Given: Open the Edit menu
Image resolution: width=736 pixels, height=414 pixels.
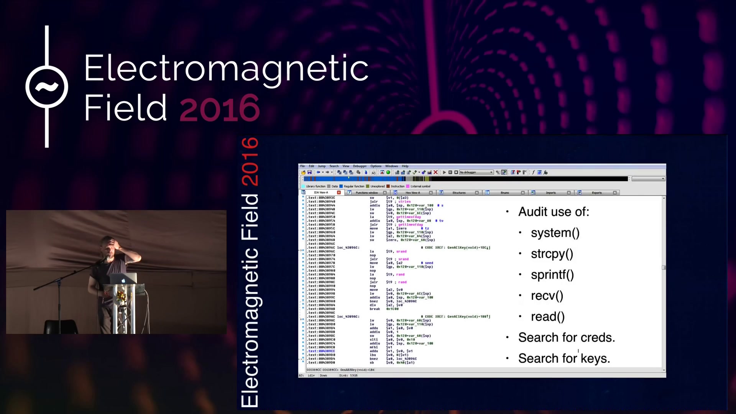Looking at the screenshot, I should (x=311, y=166).
